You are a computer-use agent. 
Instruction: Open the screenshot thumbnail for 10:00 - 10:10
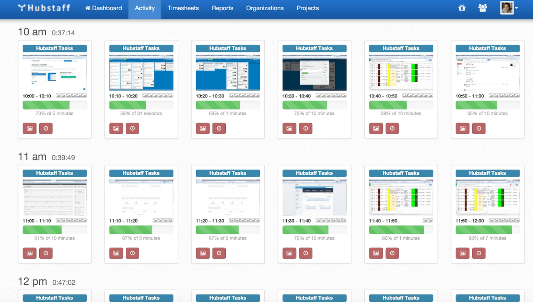(x=55, y=73)
